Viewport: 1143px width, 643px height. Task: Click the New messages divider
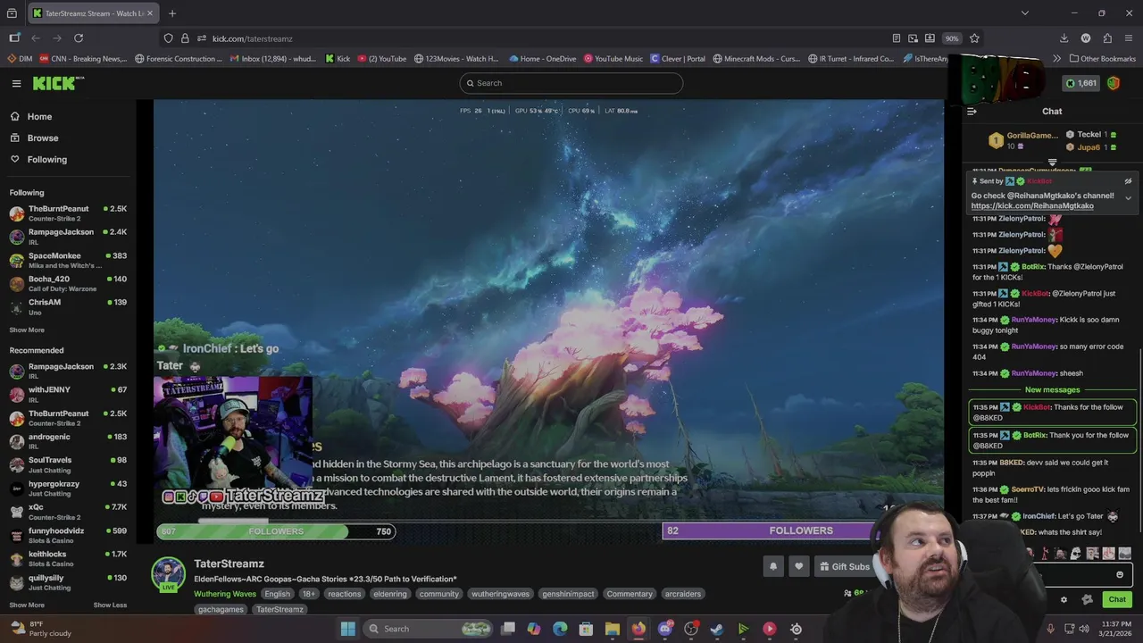click(1052, 389)
